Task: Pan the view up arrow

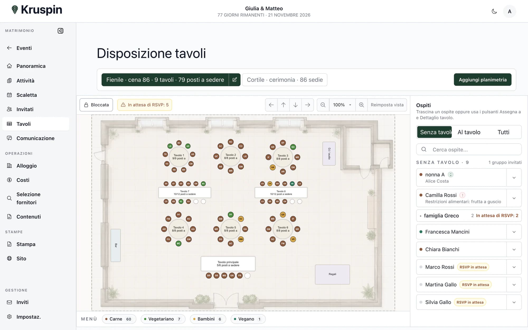Action: (283, 105)
